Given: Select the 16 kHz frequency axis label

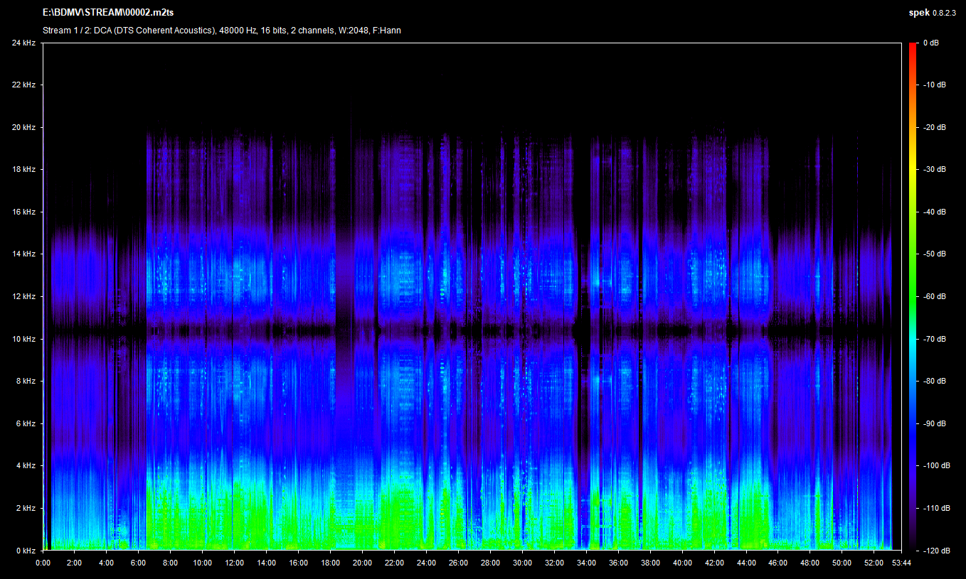Looking at the screenshot, I should (x=23, y=212).
